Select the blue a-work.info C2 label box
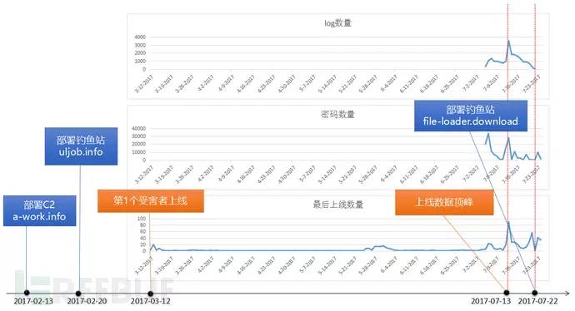Viewport: 575px width, 311px height. click(40, 210)
